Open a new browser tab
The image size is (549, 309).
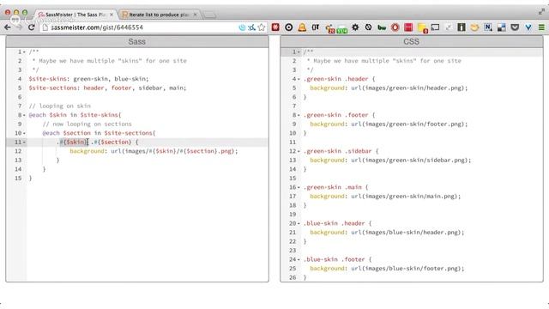coord(209,15)
